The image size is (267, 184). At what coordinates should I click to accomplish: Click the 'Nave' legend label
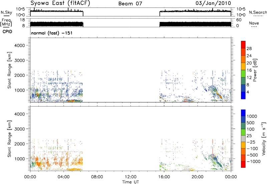coord(254,23)
